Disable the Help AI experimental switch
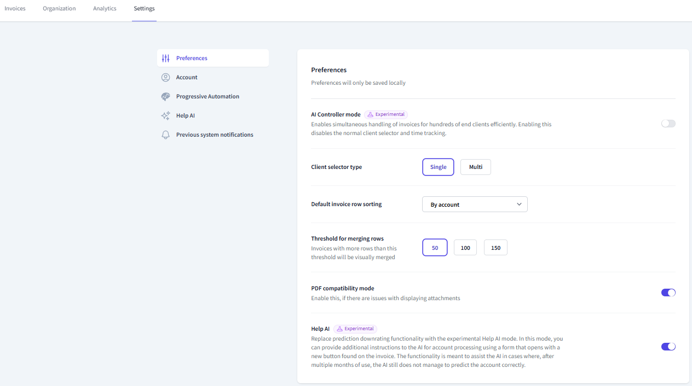 tap(668, 347)
